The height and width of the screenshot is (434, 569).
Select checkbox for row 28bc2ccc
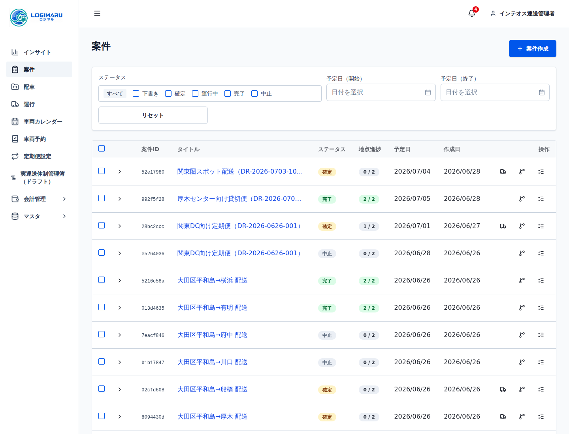pyautogui.click(x=102, y=225)
